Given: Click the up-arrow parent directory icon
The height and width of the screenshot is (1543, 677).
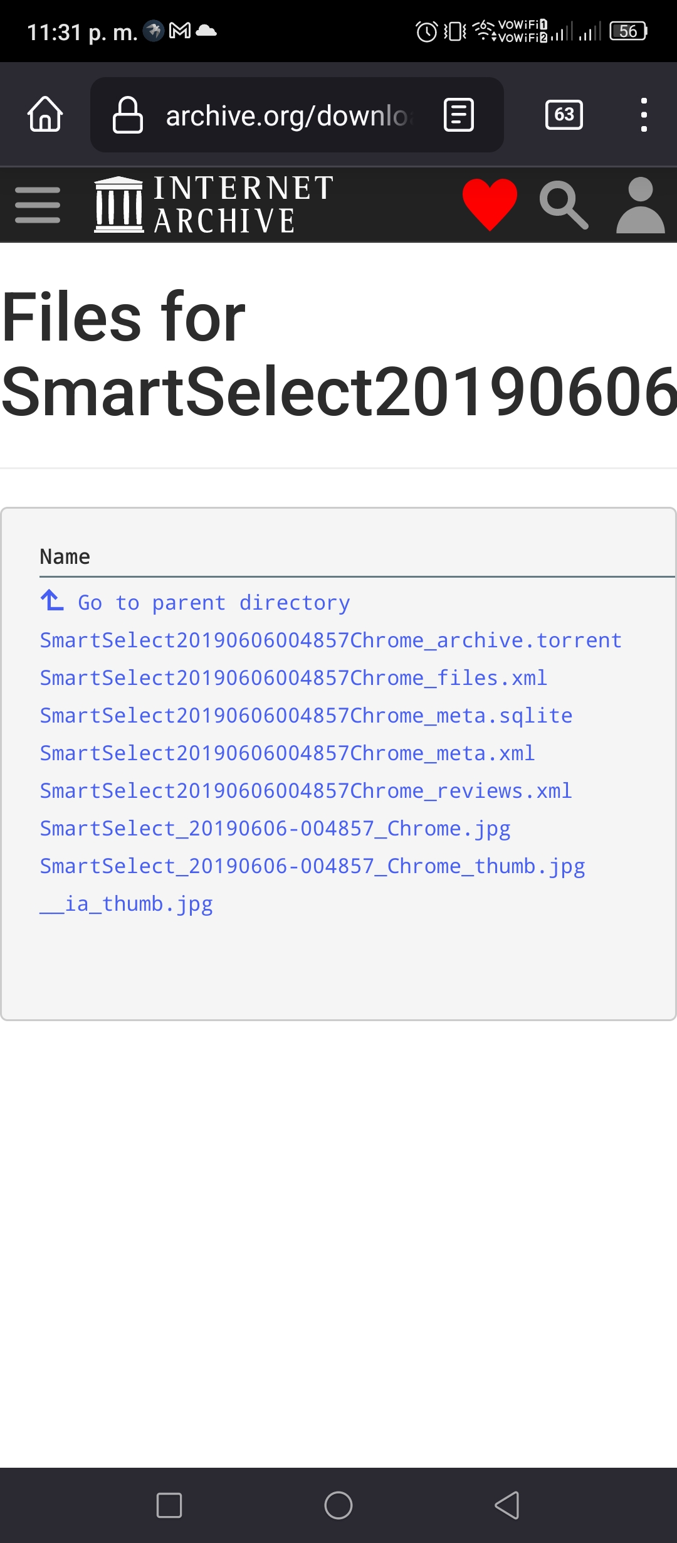Looking at the screenshot, I should pos(52,600).
